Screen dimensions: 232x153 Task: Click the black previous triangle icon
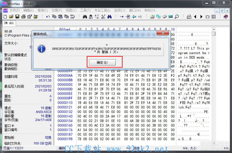195,17
